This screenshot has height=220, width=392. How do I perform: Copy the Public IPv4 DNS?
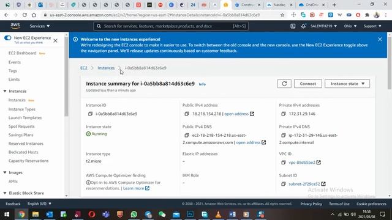pyautogui.click(x=187, y=135)
